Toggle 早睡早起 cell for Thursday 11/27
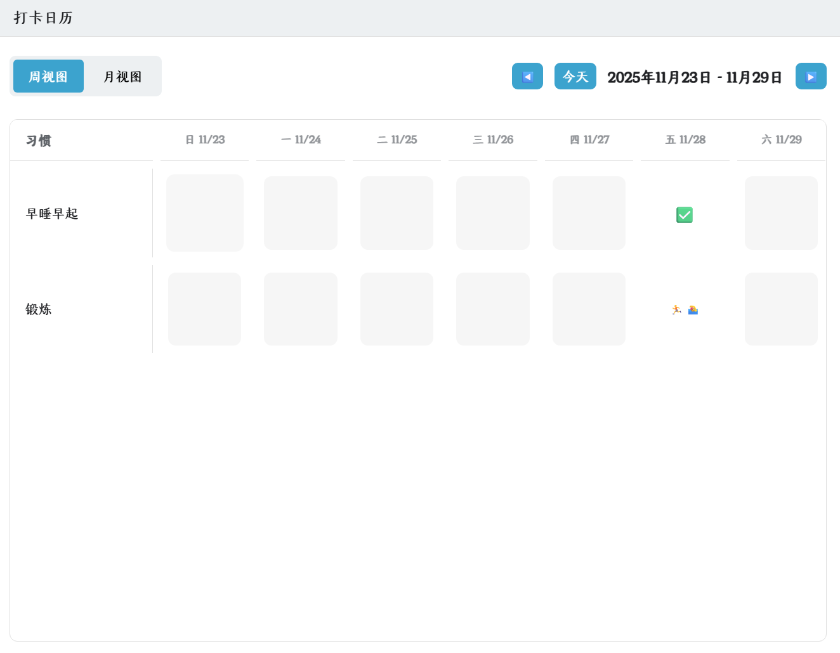840x653 pixels. pyautogui.click(x=589, y=213)
